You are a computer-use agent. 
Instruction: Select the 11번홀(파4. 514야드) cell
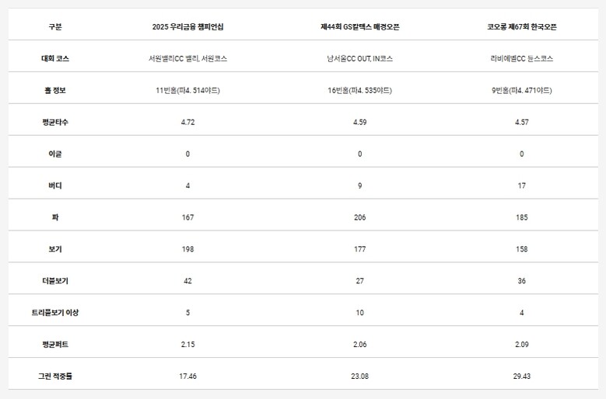187,90
